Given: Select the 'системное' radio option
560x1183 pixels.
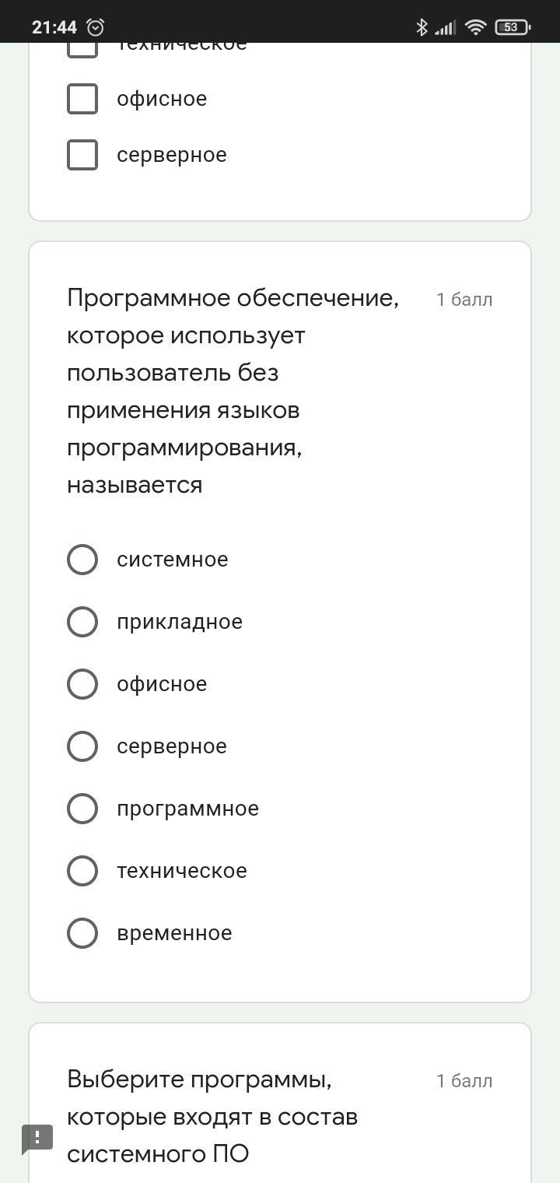Looking at the screenshot, I should (x=82, y=560).
